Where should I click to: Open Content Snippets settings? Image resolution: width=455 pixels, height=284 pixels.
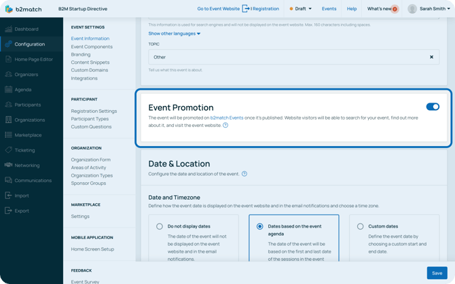coord(90,62)
